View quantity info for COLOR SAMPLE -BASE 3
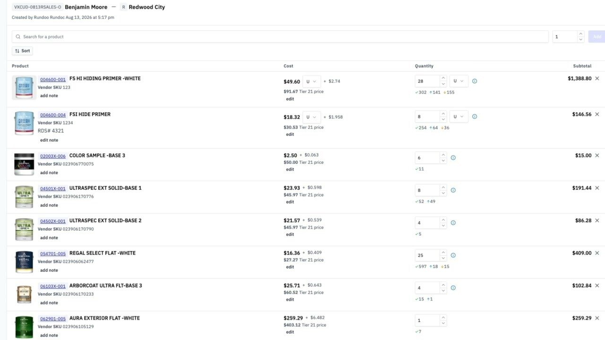This screenshot has height=340, width=605. point(453,158)
